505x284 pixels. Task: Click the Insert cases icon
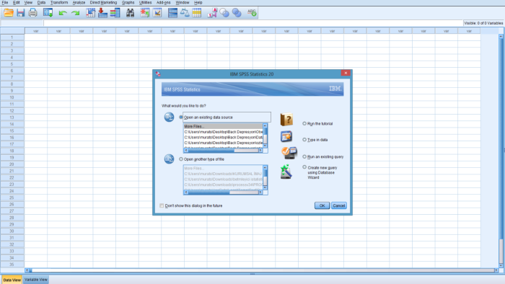145,13
